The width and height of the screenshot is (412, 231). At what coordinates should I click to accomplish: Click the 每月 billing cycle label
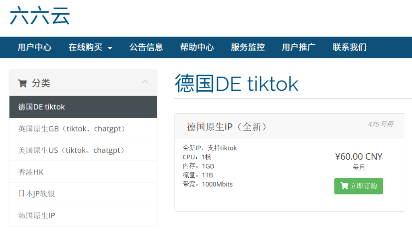tap(358, 167)
